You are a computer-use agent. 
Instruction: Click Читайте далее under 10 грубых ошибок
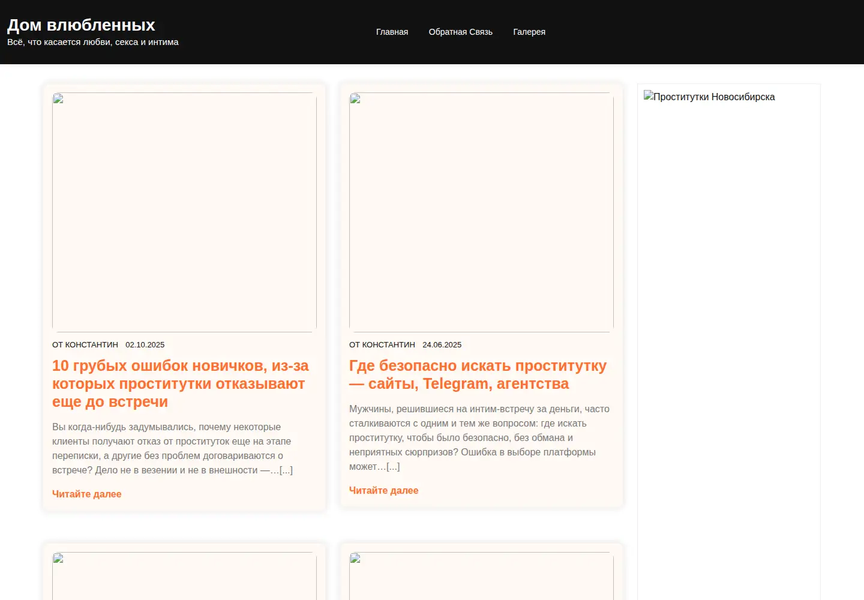[87, 494]
